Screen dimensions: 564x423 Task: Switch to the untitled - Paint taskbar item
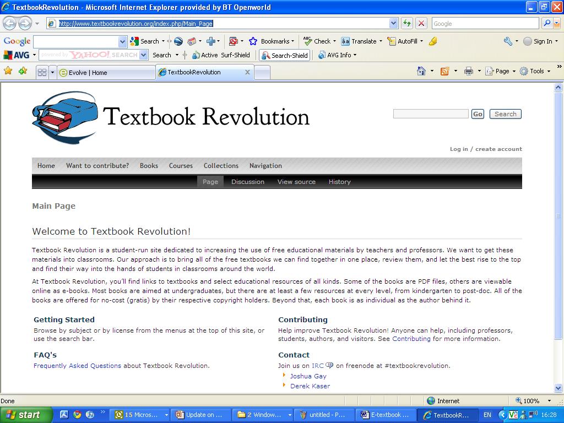324,415
